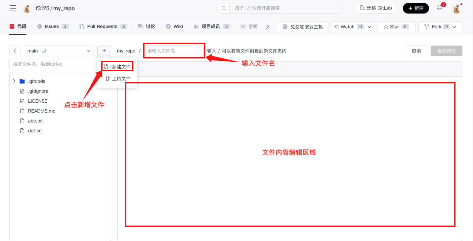473x241 pixels.
Task: Click the back arrow beside branch selector
Action: pyautogui.click(x=15, y=51)
